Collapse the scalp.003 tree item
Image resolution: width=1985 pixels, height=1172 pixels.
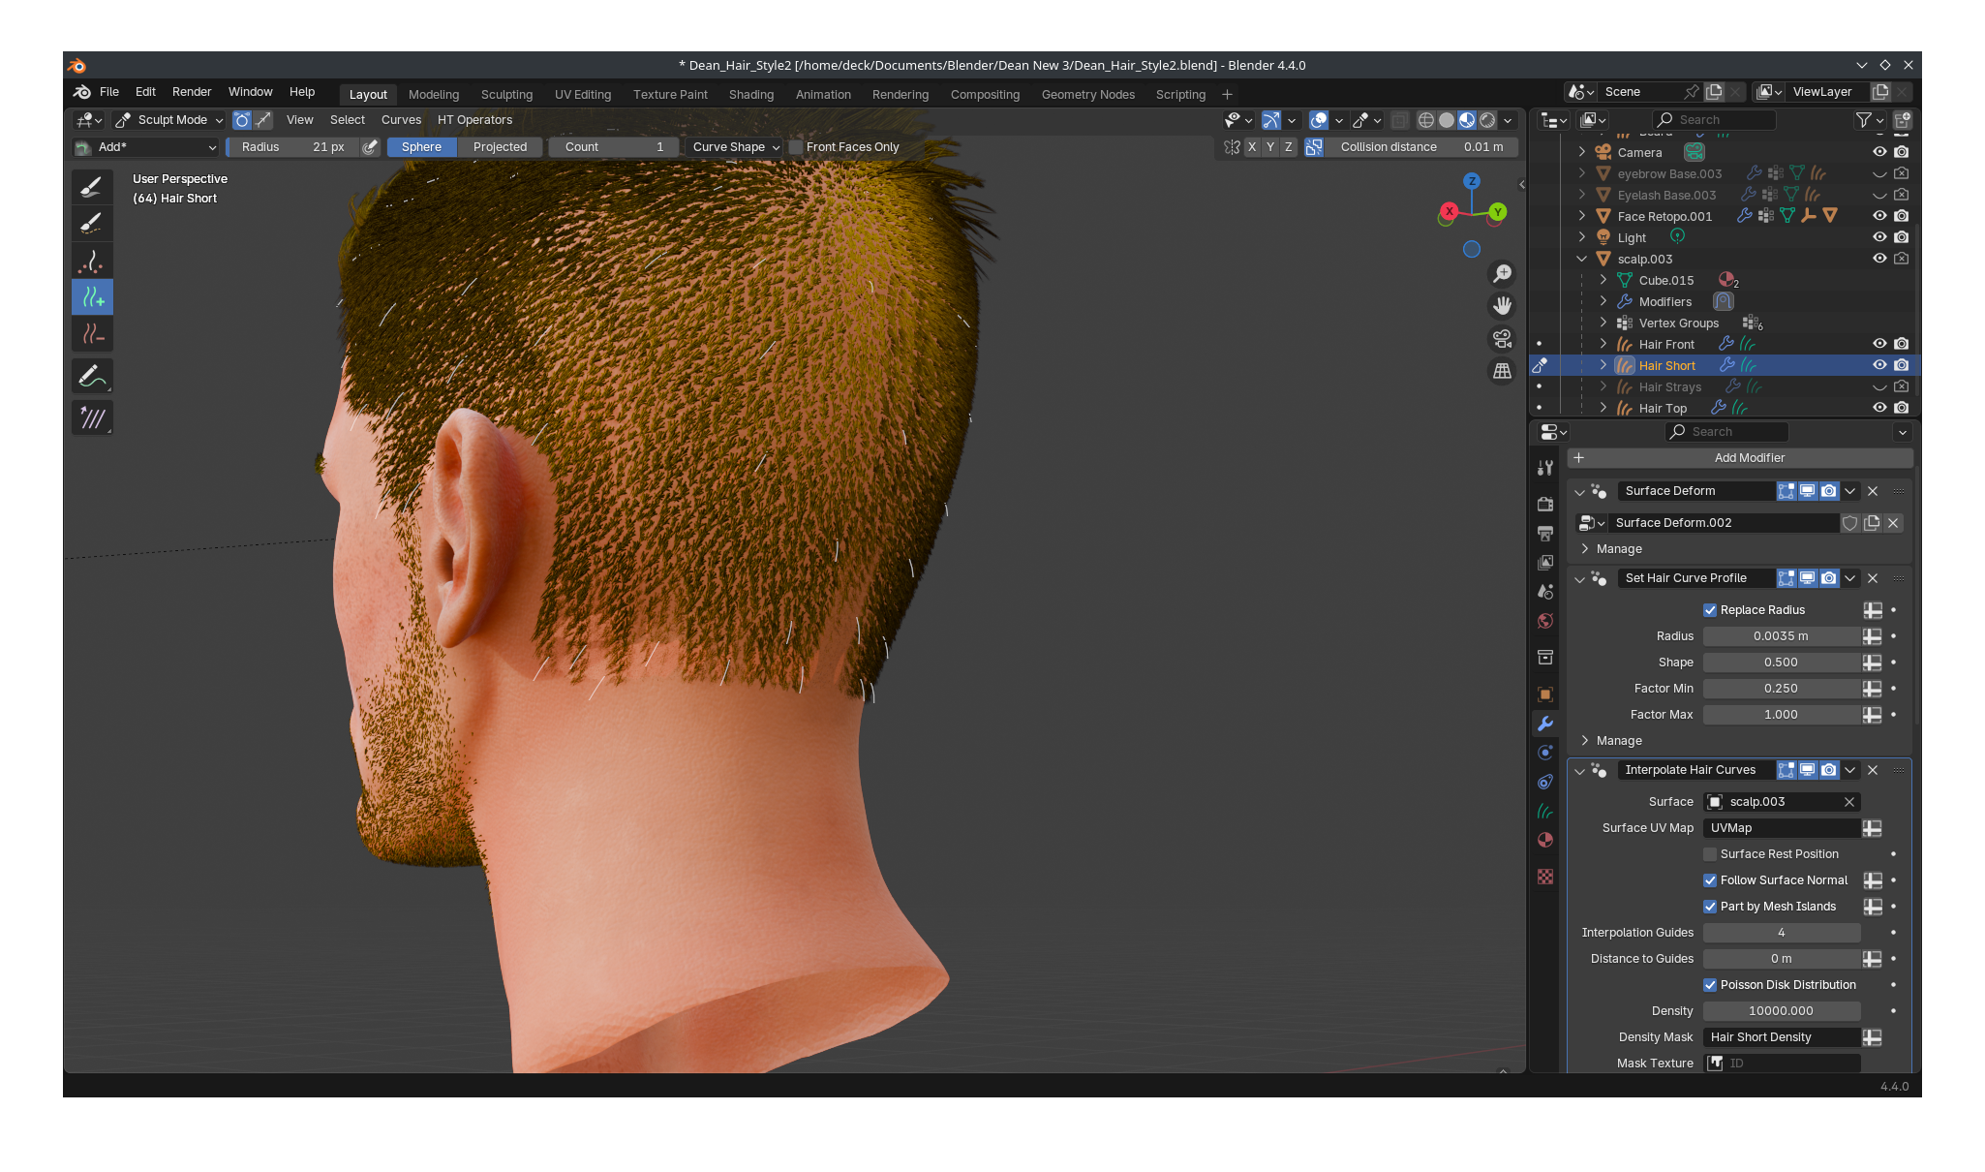tap(1582, 259)
